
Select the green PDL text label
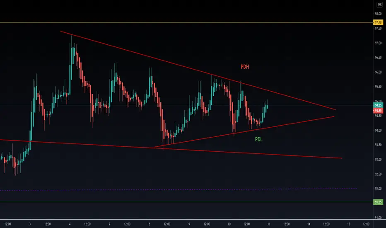pyautogui.click(x=259, y=139)
